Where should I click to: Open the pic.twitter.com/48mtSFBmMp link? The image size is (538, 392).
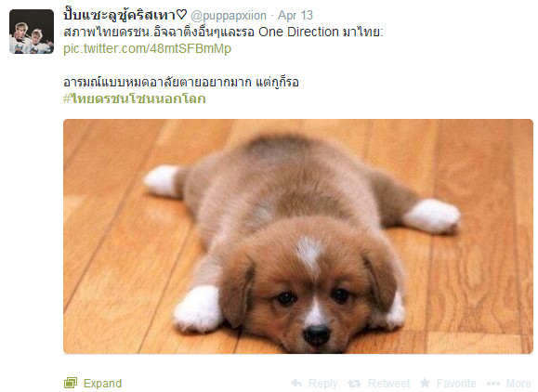pyautogui.click(x=147, y=48)
